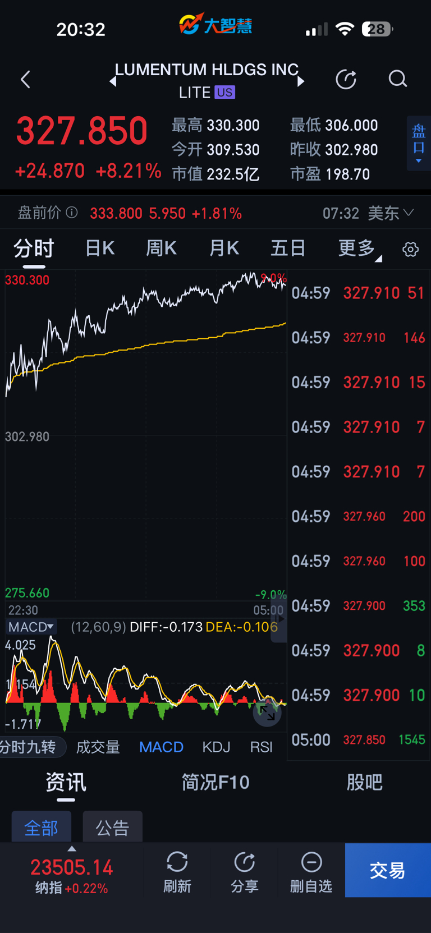This screenshot has height=933, width=431.
Task: Open the 更多 chart period dropdown
Action: pos(360,248)
